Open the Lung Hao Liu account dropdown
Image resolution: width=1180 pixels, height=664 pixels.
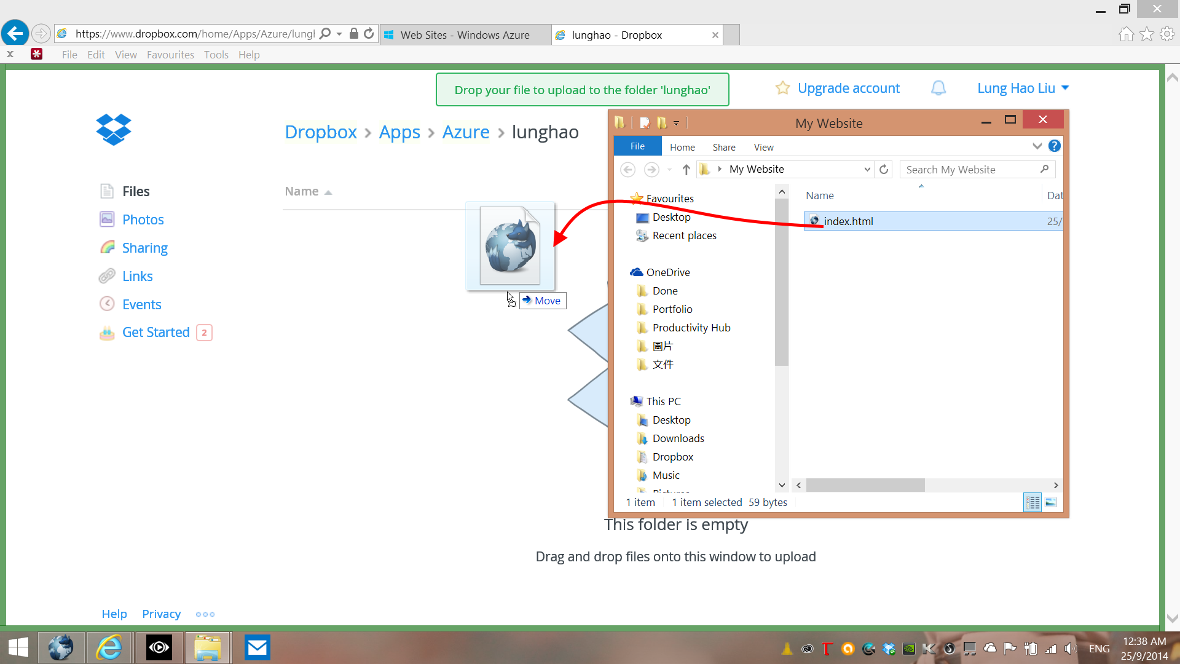click(x=1023, y=88)
